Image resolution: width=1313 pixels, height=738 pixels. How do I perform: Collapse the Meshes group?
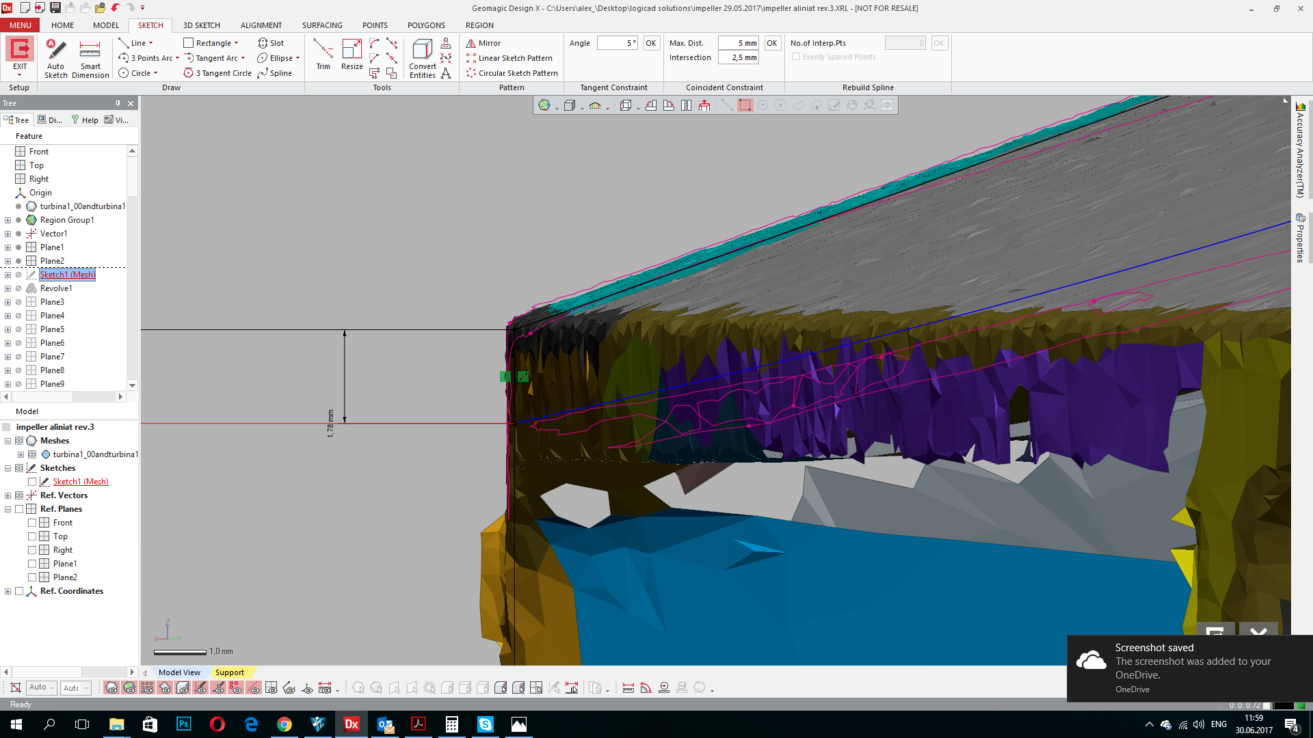click(x=8, y=441)
